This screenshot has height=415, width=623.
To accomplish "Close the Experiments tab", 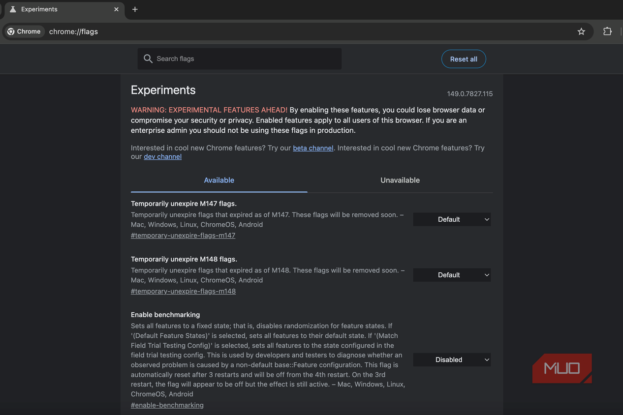I will coord(116,9).
